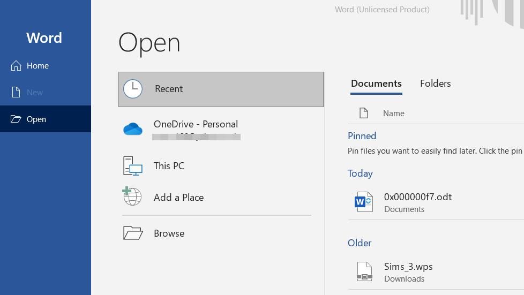524x295 pixels.
Task: Click the file type column icon
Action: coord(364,114)
